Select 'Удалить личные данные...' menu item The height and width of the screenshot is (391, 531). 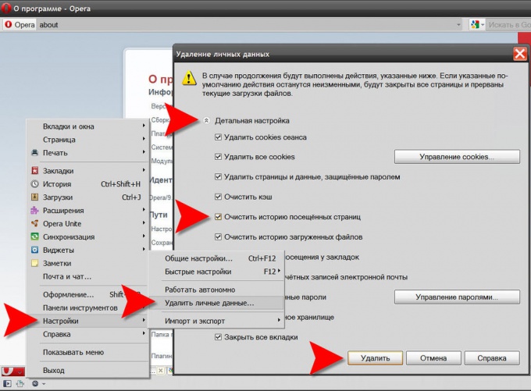coord(209,303)
